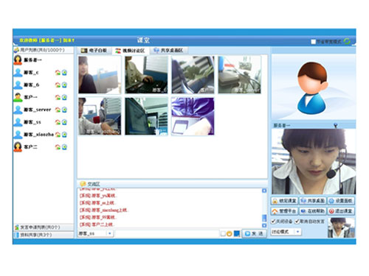Click the house icon beside 客户一
369x276 pixels.
click(x=58, y=97)
